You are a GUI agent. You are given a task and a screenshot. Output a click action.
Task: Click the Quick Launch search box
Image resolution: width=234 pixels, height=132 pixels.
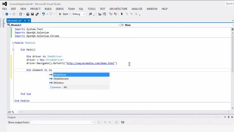coord(230,4)
